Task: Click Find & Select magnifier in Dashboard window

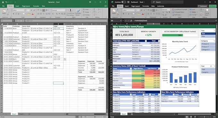Action: [207, 10]
